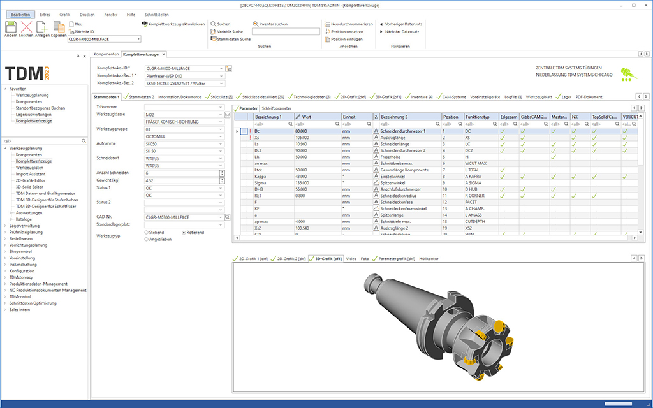Click the Inventar suchen input field
Screen dimensions: 653x408
[x=286, y=32]
